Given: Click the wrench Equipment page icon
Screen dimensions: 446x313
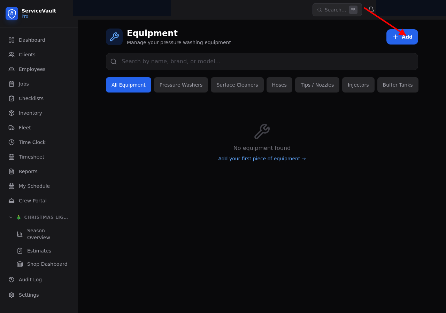Looking at the screenshot, I should click(114, 37).
